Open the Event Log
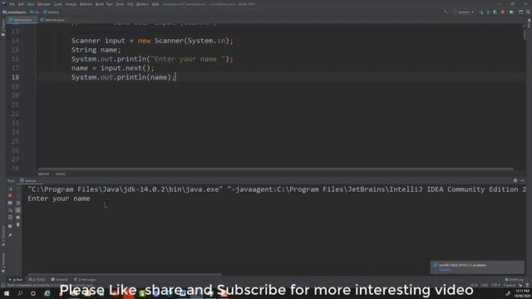The height and width of the screenshot is (299, 532). coord(515,280)
